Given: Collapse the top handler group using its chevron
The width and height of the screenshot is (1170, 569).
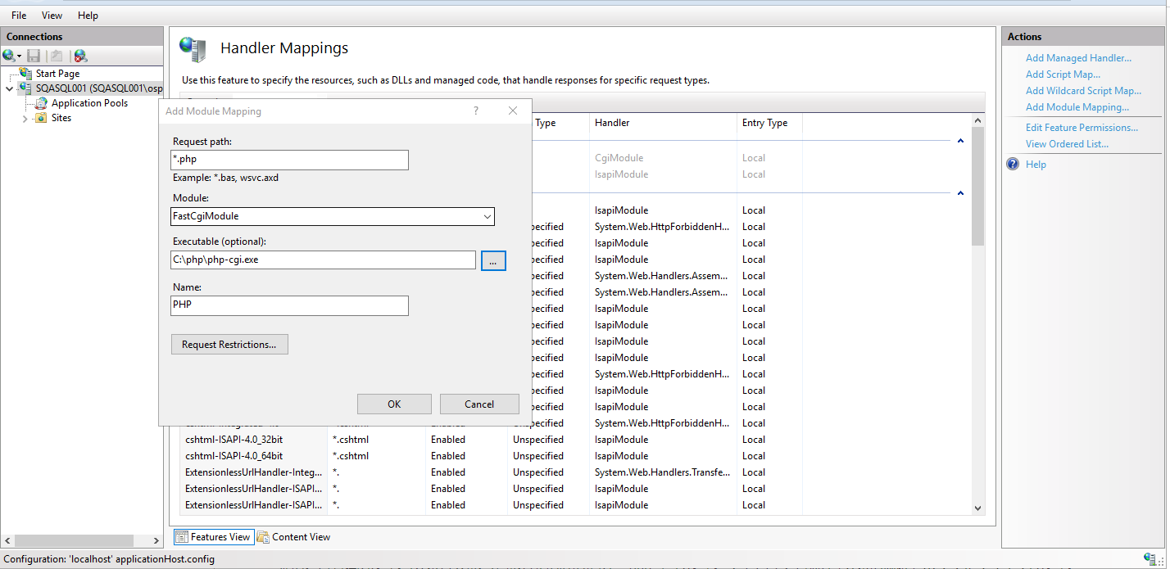Looking at the screenshot, I should point(959,141).
